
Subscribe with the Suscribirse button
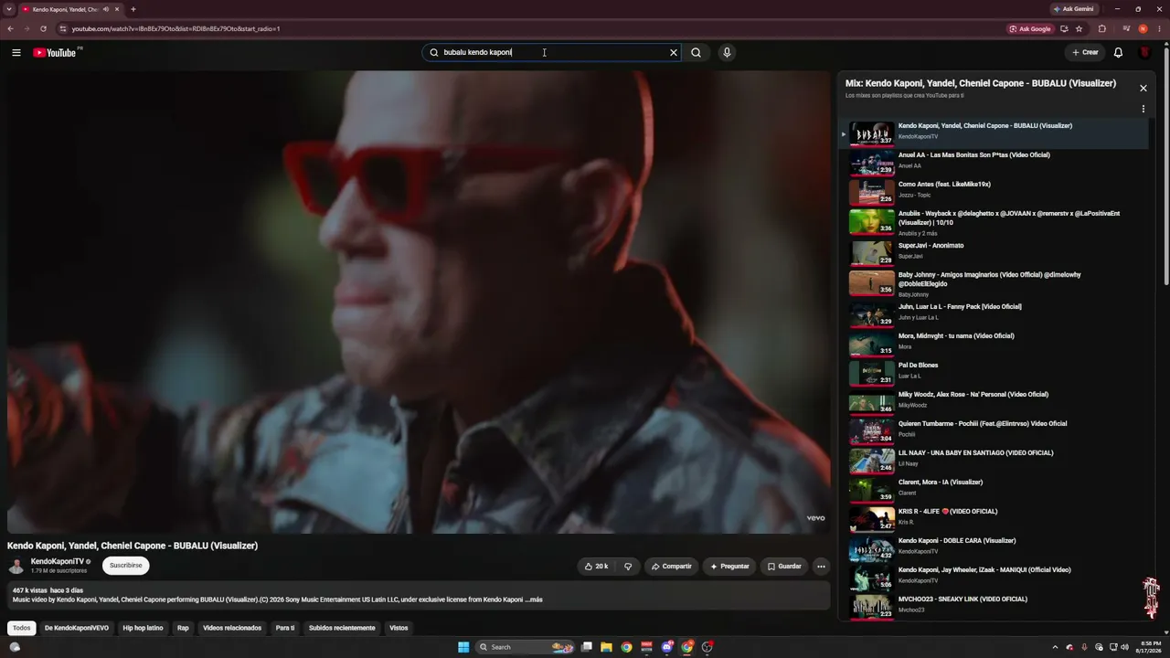(126, 566)
